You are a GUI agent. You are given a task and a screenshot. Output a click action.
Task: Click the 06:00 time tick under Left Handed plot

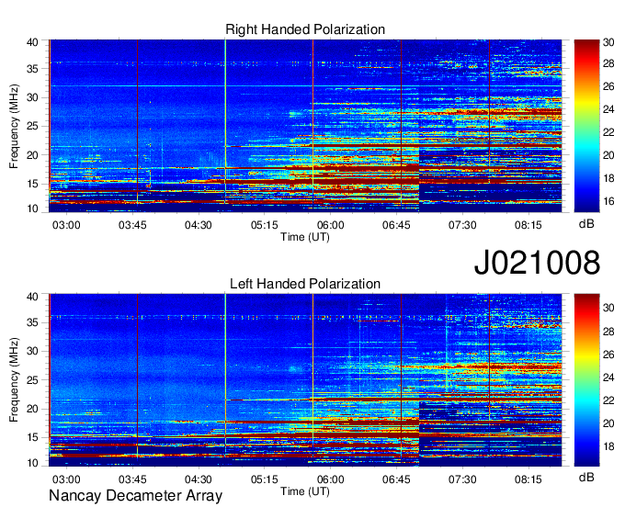coord(330,479)
